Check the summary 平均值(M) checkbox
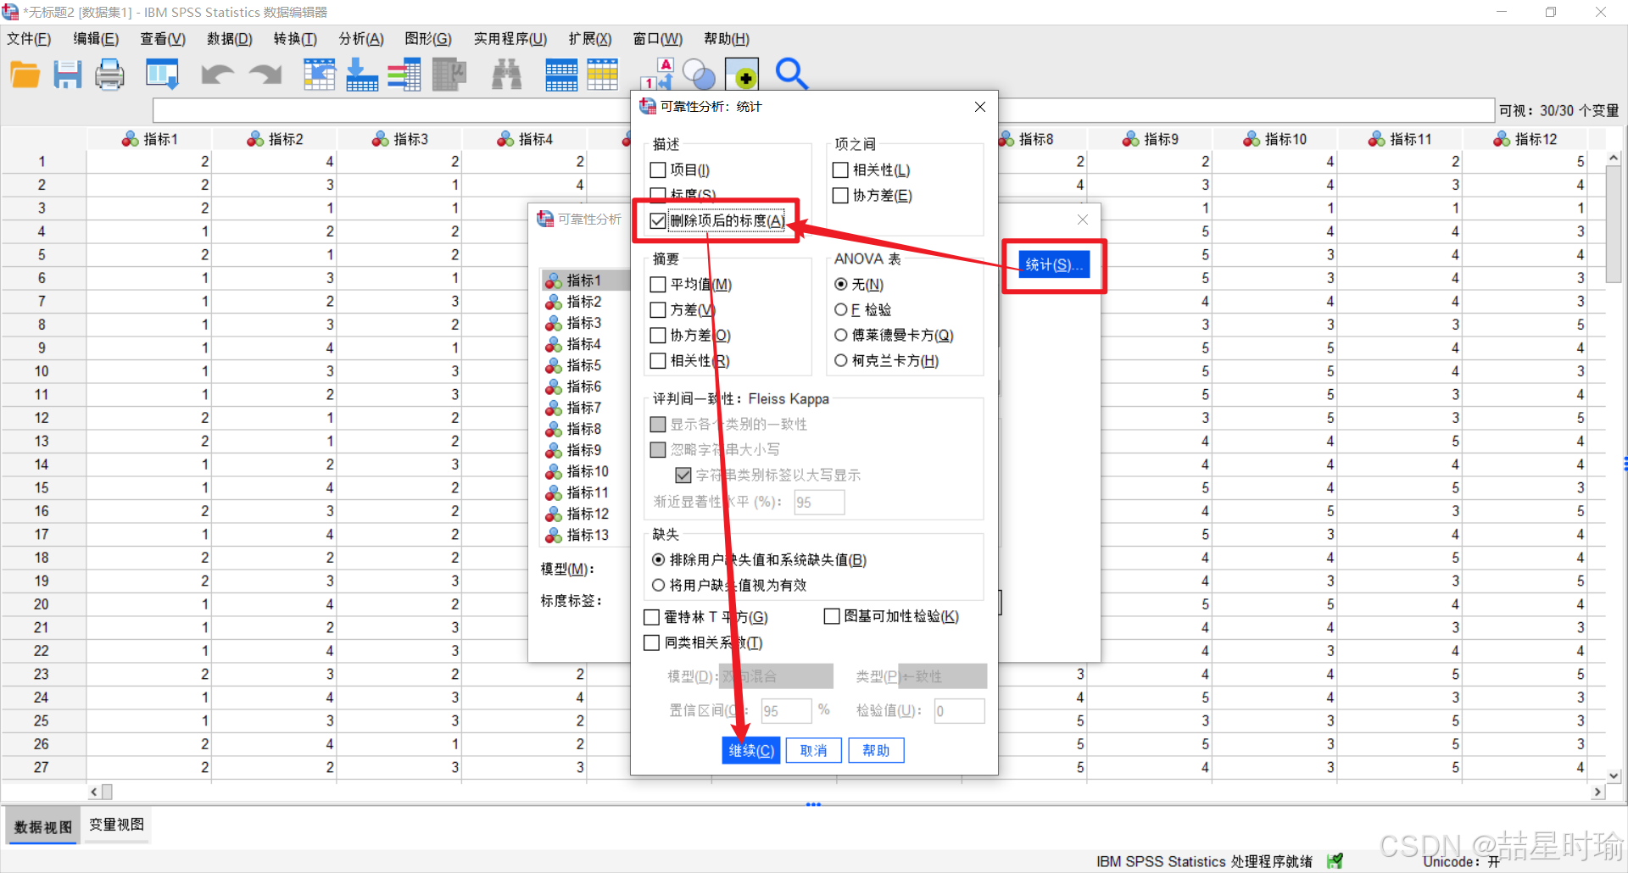Image resolution: width=1628 pixels, height=873 pixels. (x=658, y=285)
